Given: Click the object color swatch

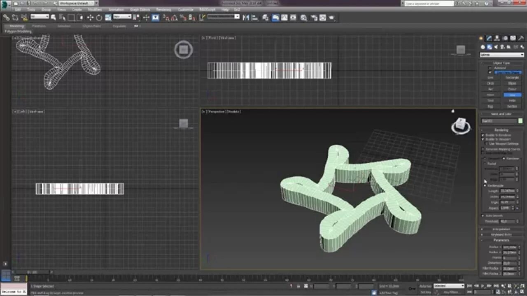Looking at the screenshot, I should pyautogui.click(x=520, y=121).
